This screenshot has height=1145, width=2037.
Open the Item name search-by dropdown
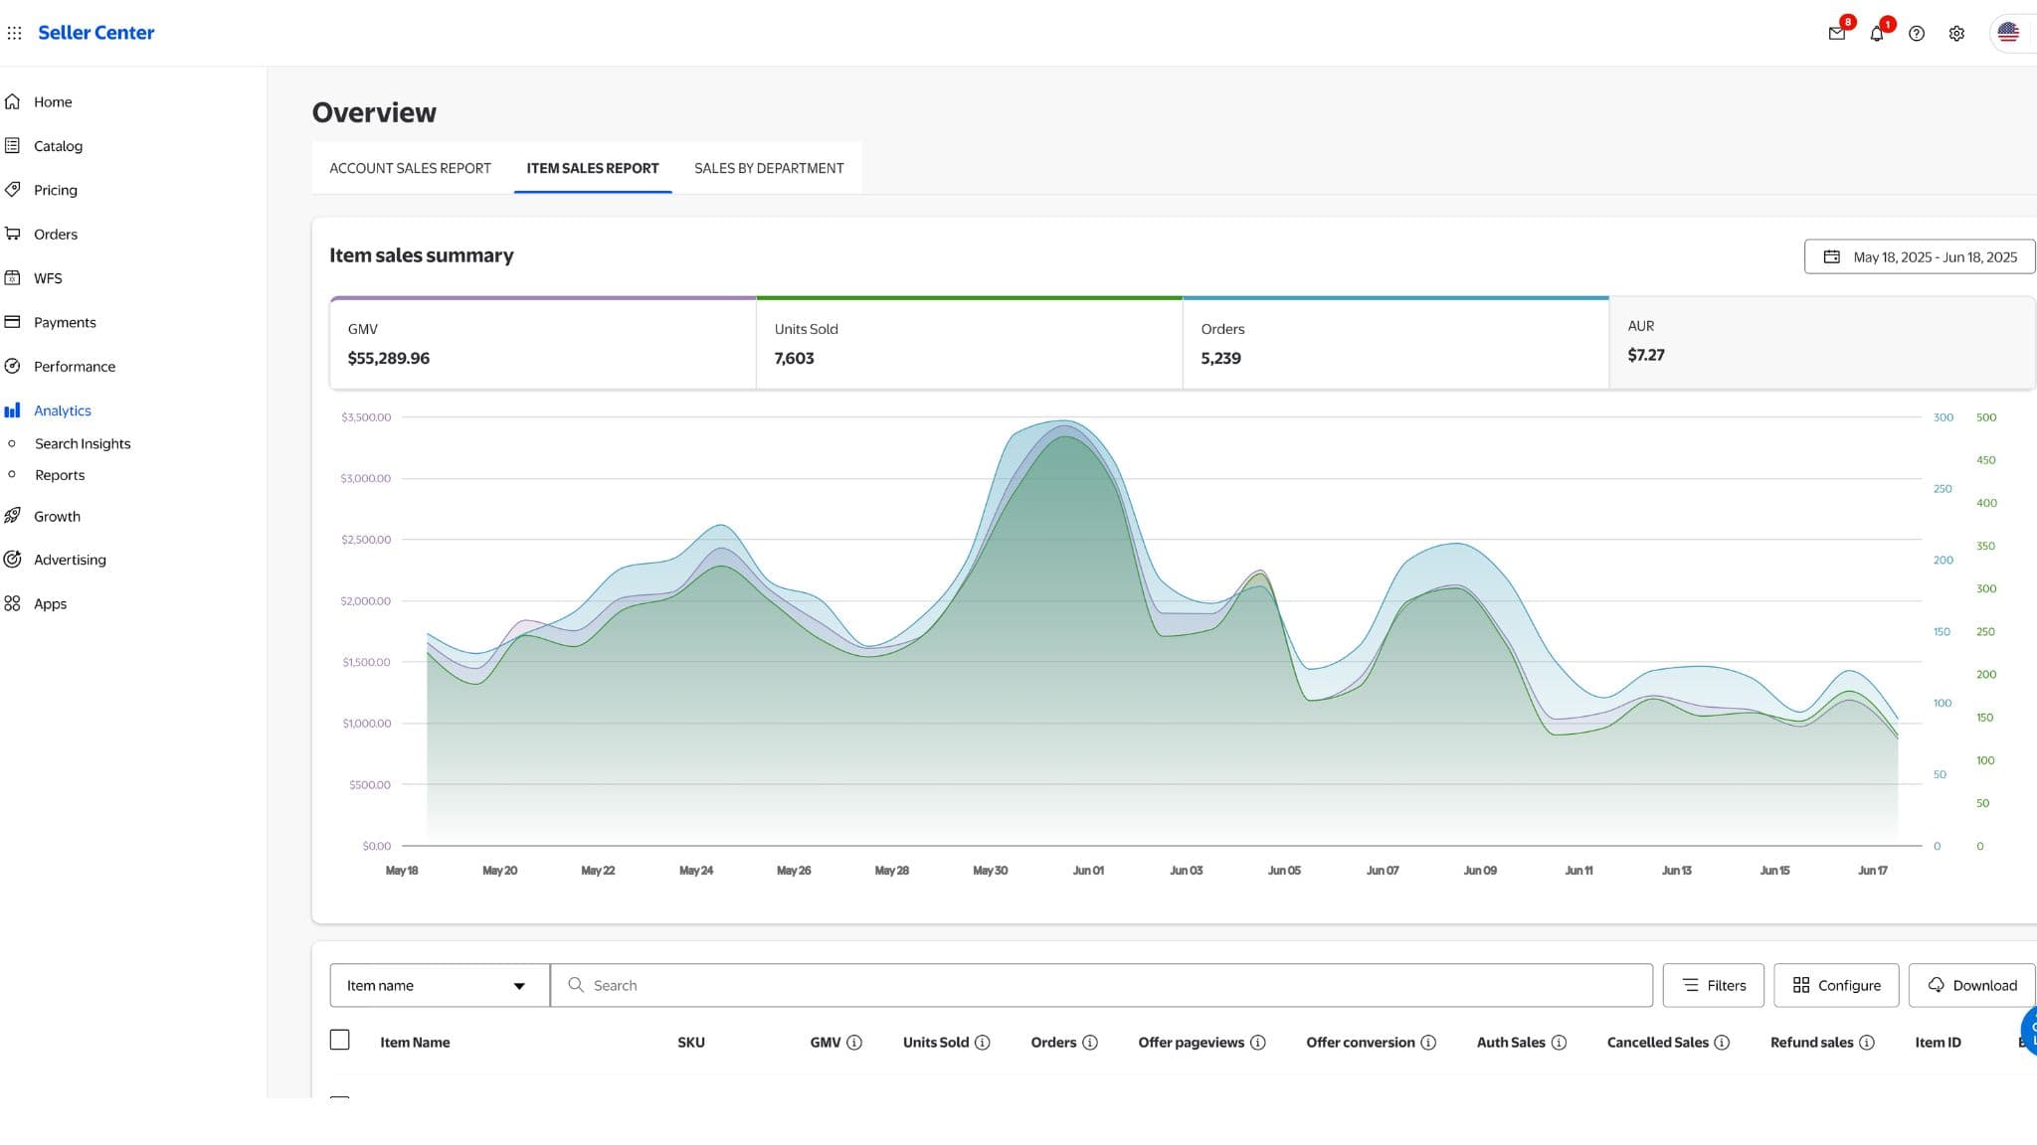pyautogui.click(x=439, y=985)
